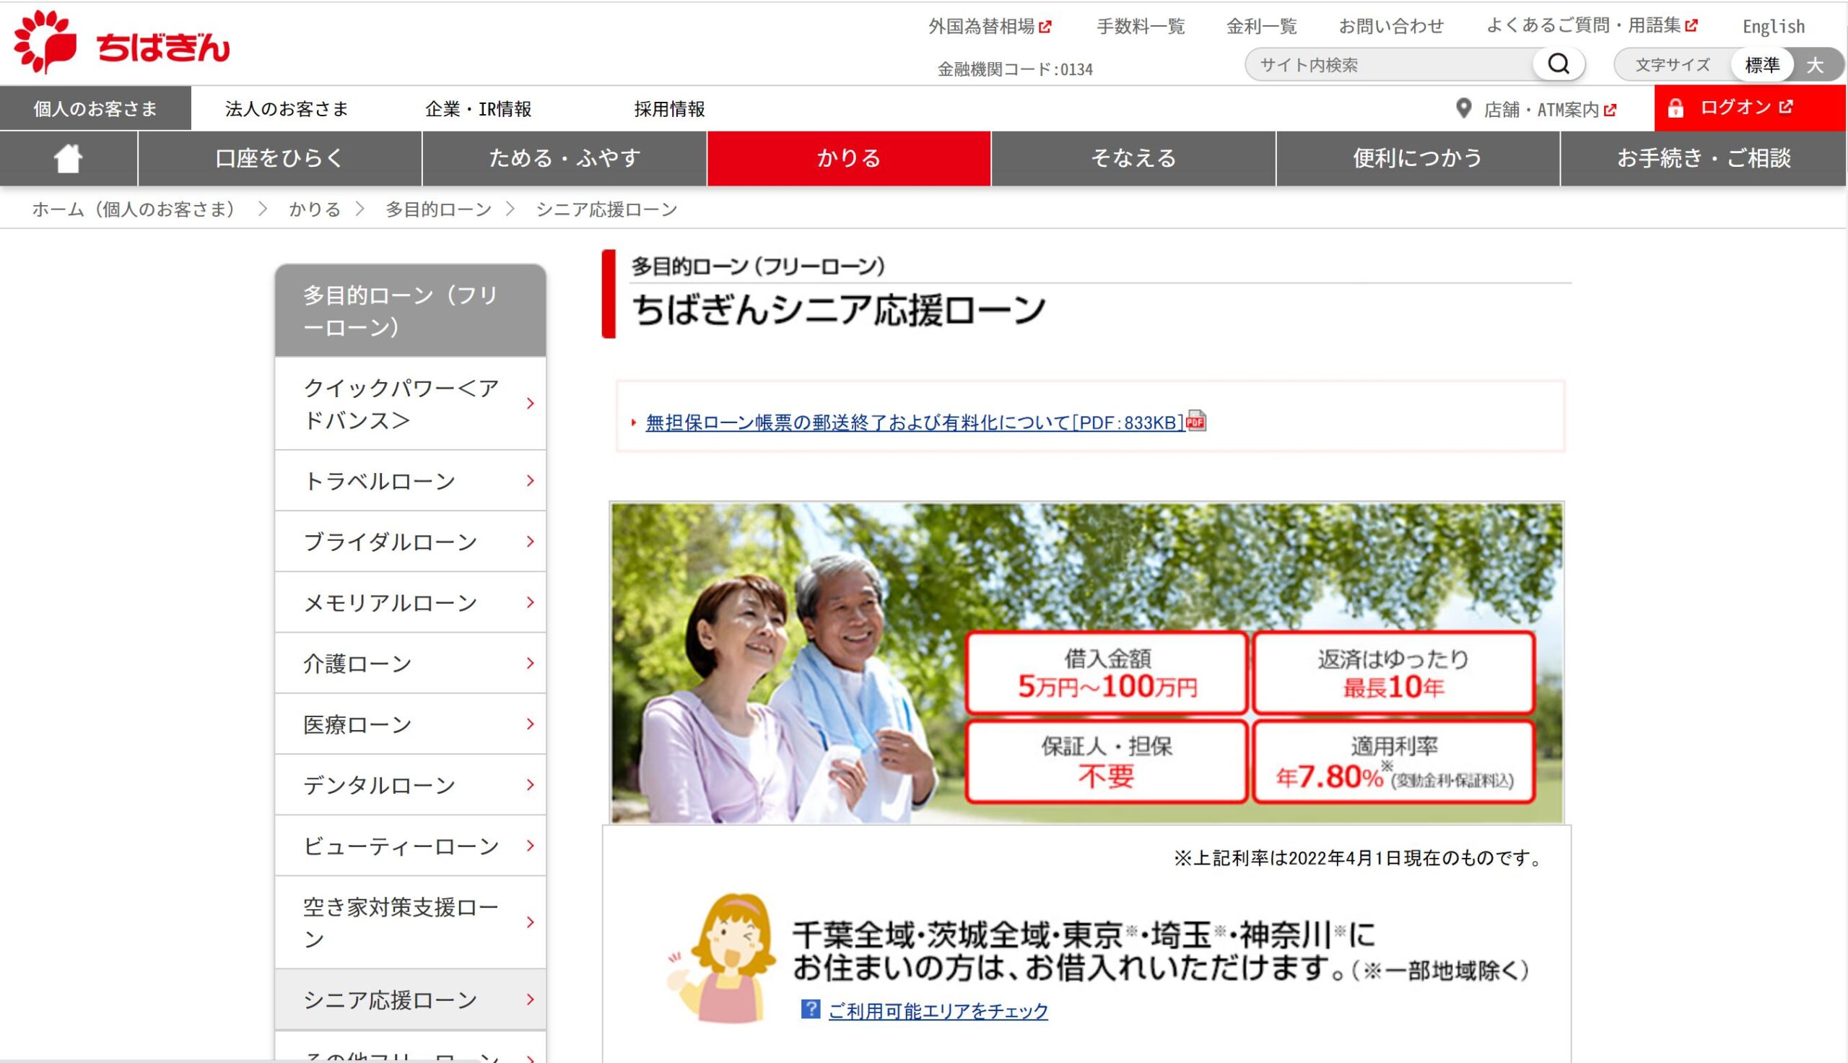Click the ホーム(個人のお客さま) breadcrumb

[x=134, y=209]
